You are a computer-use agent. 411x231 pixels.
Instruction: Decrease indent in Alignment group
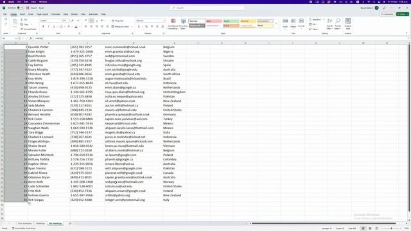tap(102, 26)
